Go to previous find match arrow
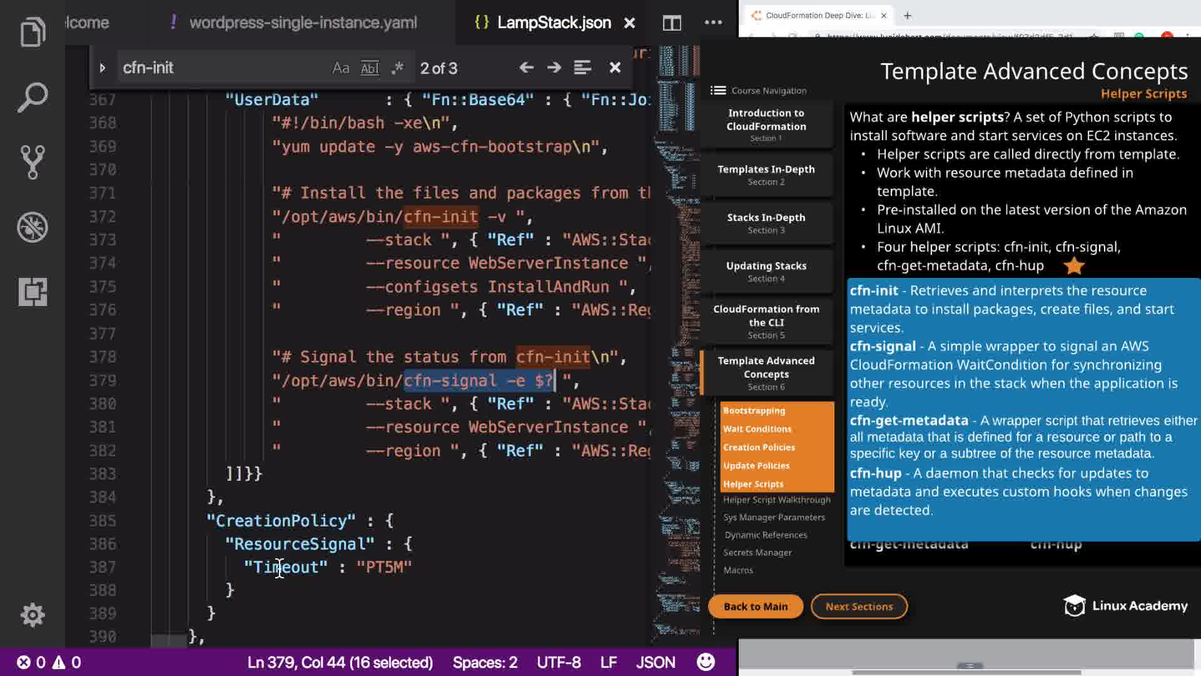 tap(526, 68)
